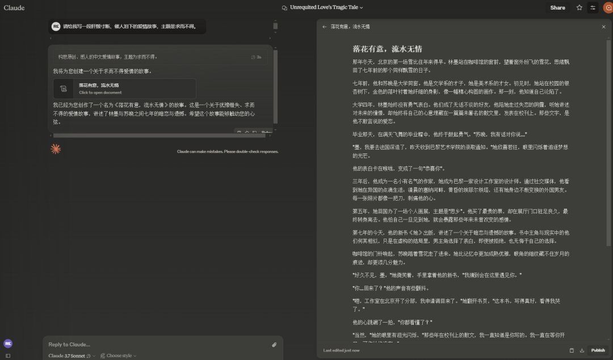
Task: Close the 落花有意 artifact panel
Action: click(x=604, y=27)
